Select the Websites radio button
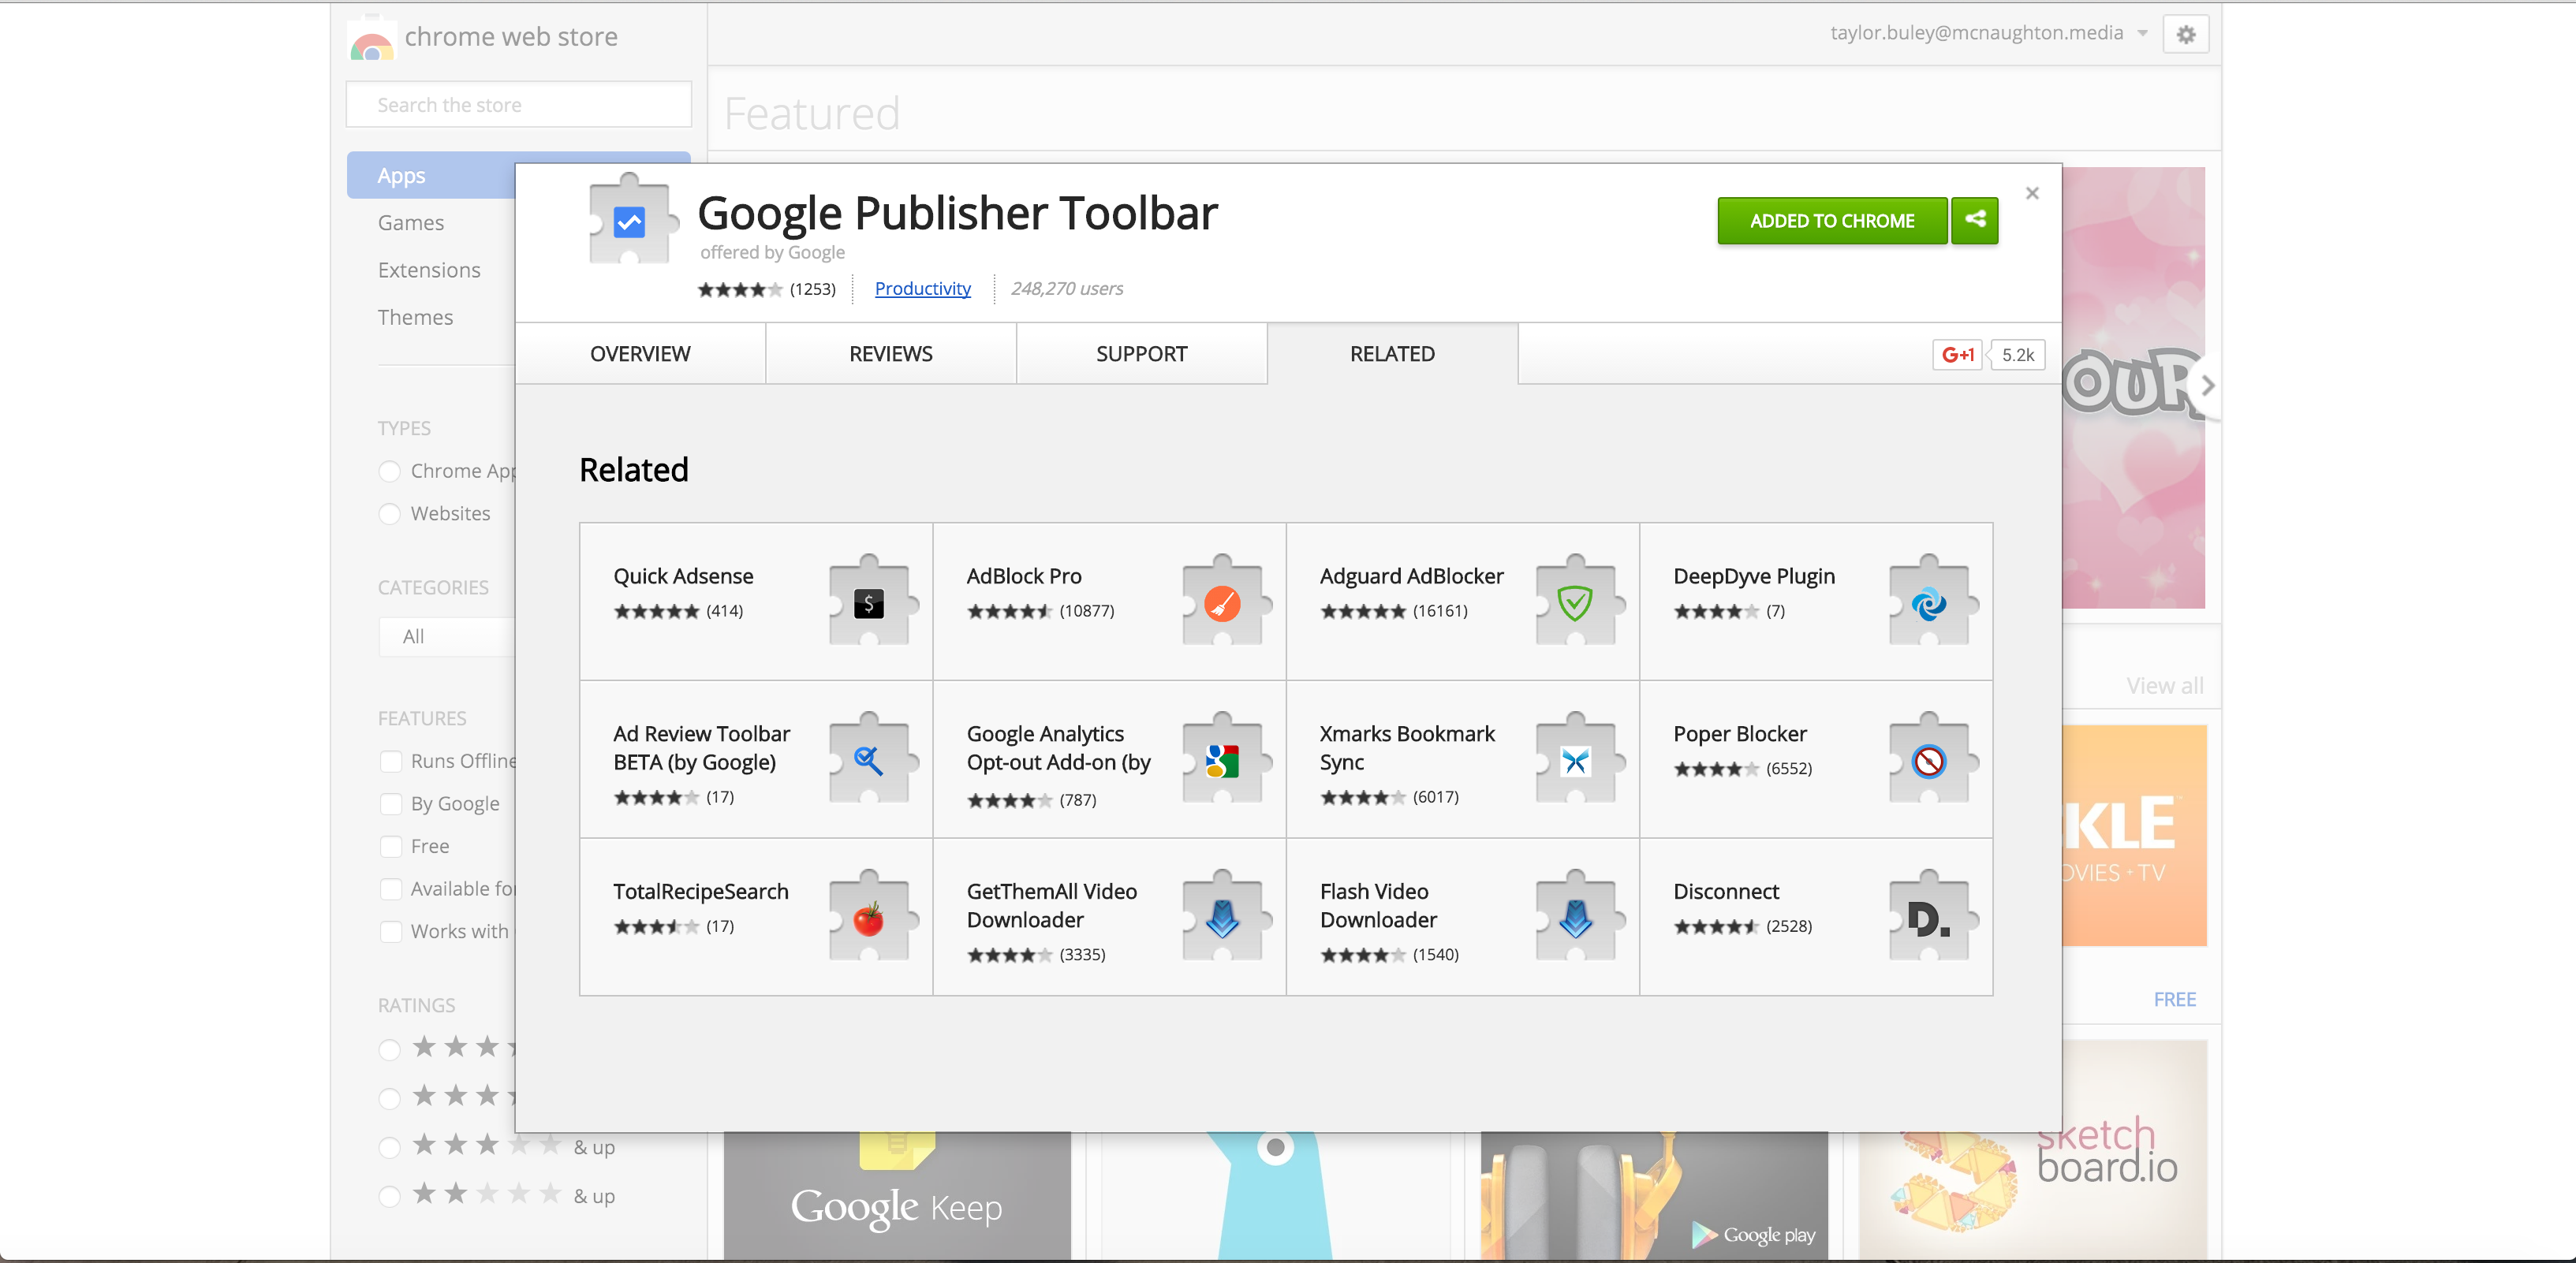 pyautogui.click(x=390, y=513)
